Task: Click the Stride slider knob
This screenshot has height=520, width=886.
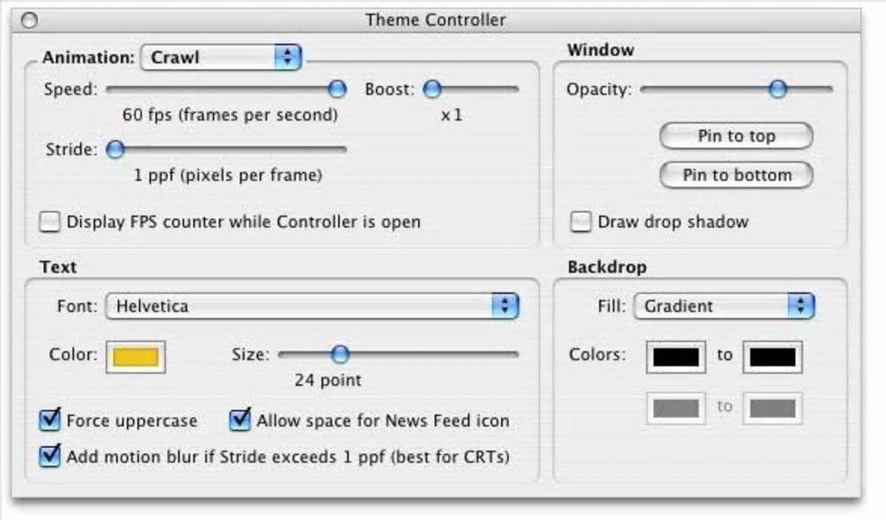Action: click(115, 149)
